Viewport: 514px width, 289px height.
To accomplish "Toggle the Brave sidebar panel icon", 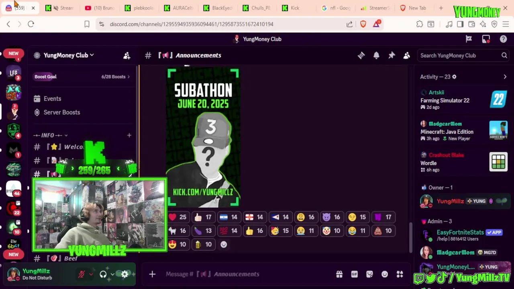I will click(460, 24).
